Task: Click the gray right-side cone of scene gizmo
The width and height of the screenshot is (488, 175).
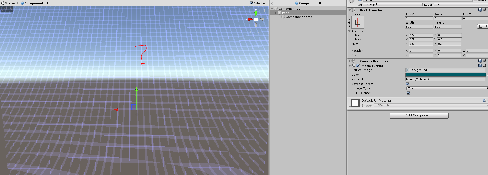Action: pyautogui.click(x=261, y=19)
